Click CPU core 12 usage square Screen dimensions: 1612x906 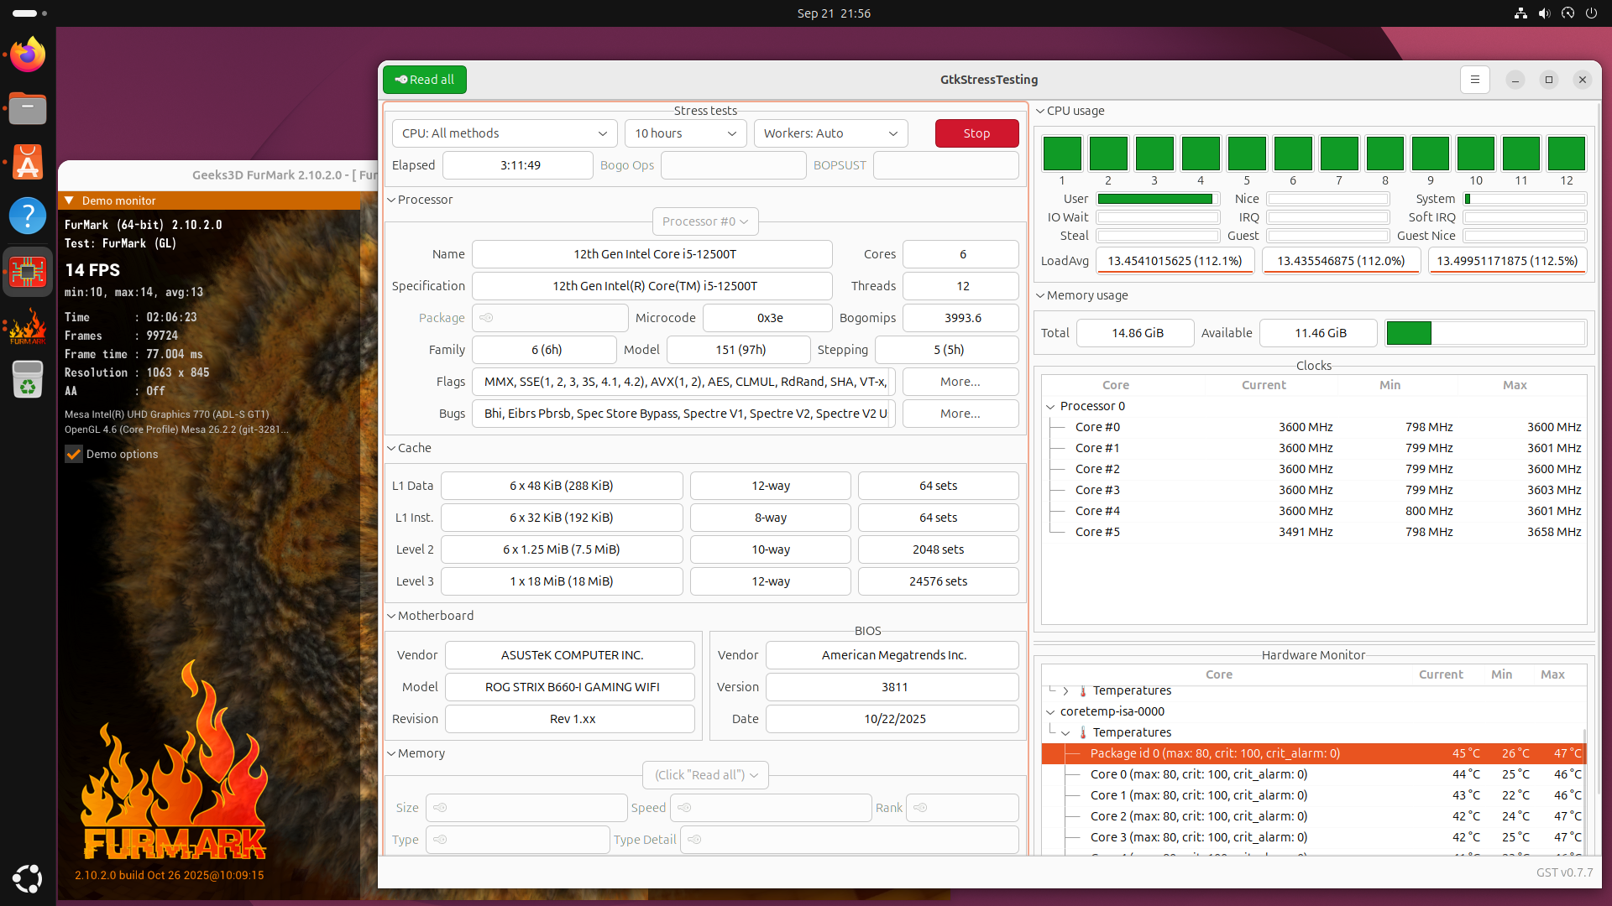tap(1567, 154)
